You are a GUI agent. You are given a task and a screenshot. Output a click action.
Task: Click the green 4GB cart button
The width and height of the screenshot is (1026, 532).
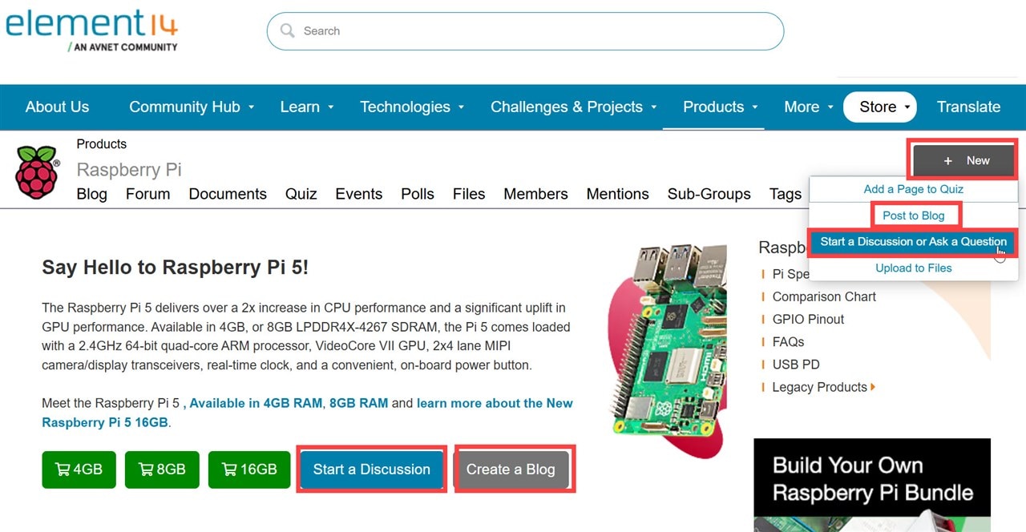(x=79, y=470)
